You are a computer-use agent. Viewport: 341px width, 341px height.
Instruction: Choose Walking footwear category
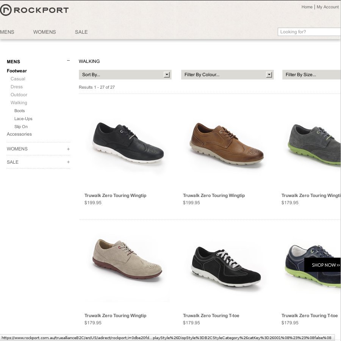[x=19, y=103]
